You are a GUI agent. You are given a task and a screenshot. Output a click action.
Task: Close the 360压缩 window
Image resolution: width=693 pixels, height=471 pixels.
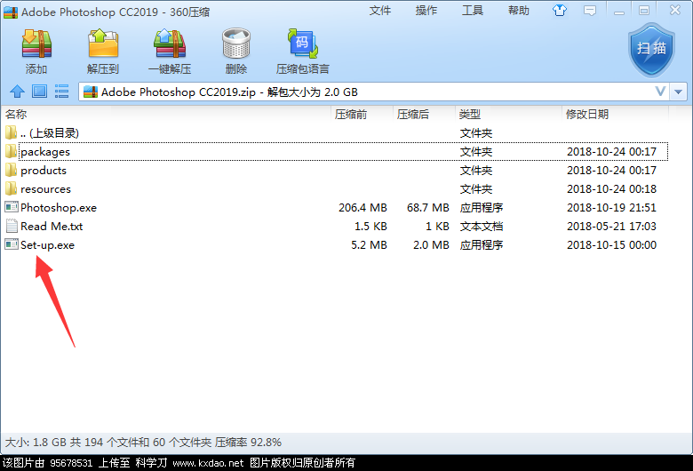(675, 10)
